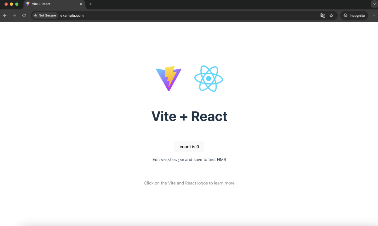The image size is (378, 226).
Task: Bookmark this page with the star icon
Action: pos(331,15)
